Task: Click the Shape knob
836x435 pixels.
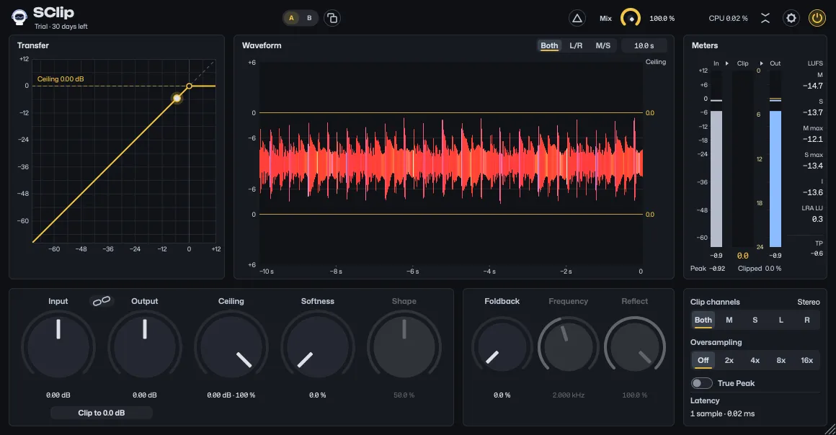Action: [x=404, y=346]
